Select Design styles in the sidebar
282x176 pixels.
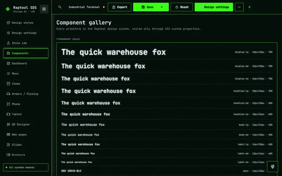26,22
